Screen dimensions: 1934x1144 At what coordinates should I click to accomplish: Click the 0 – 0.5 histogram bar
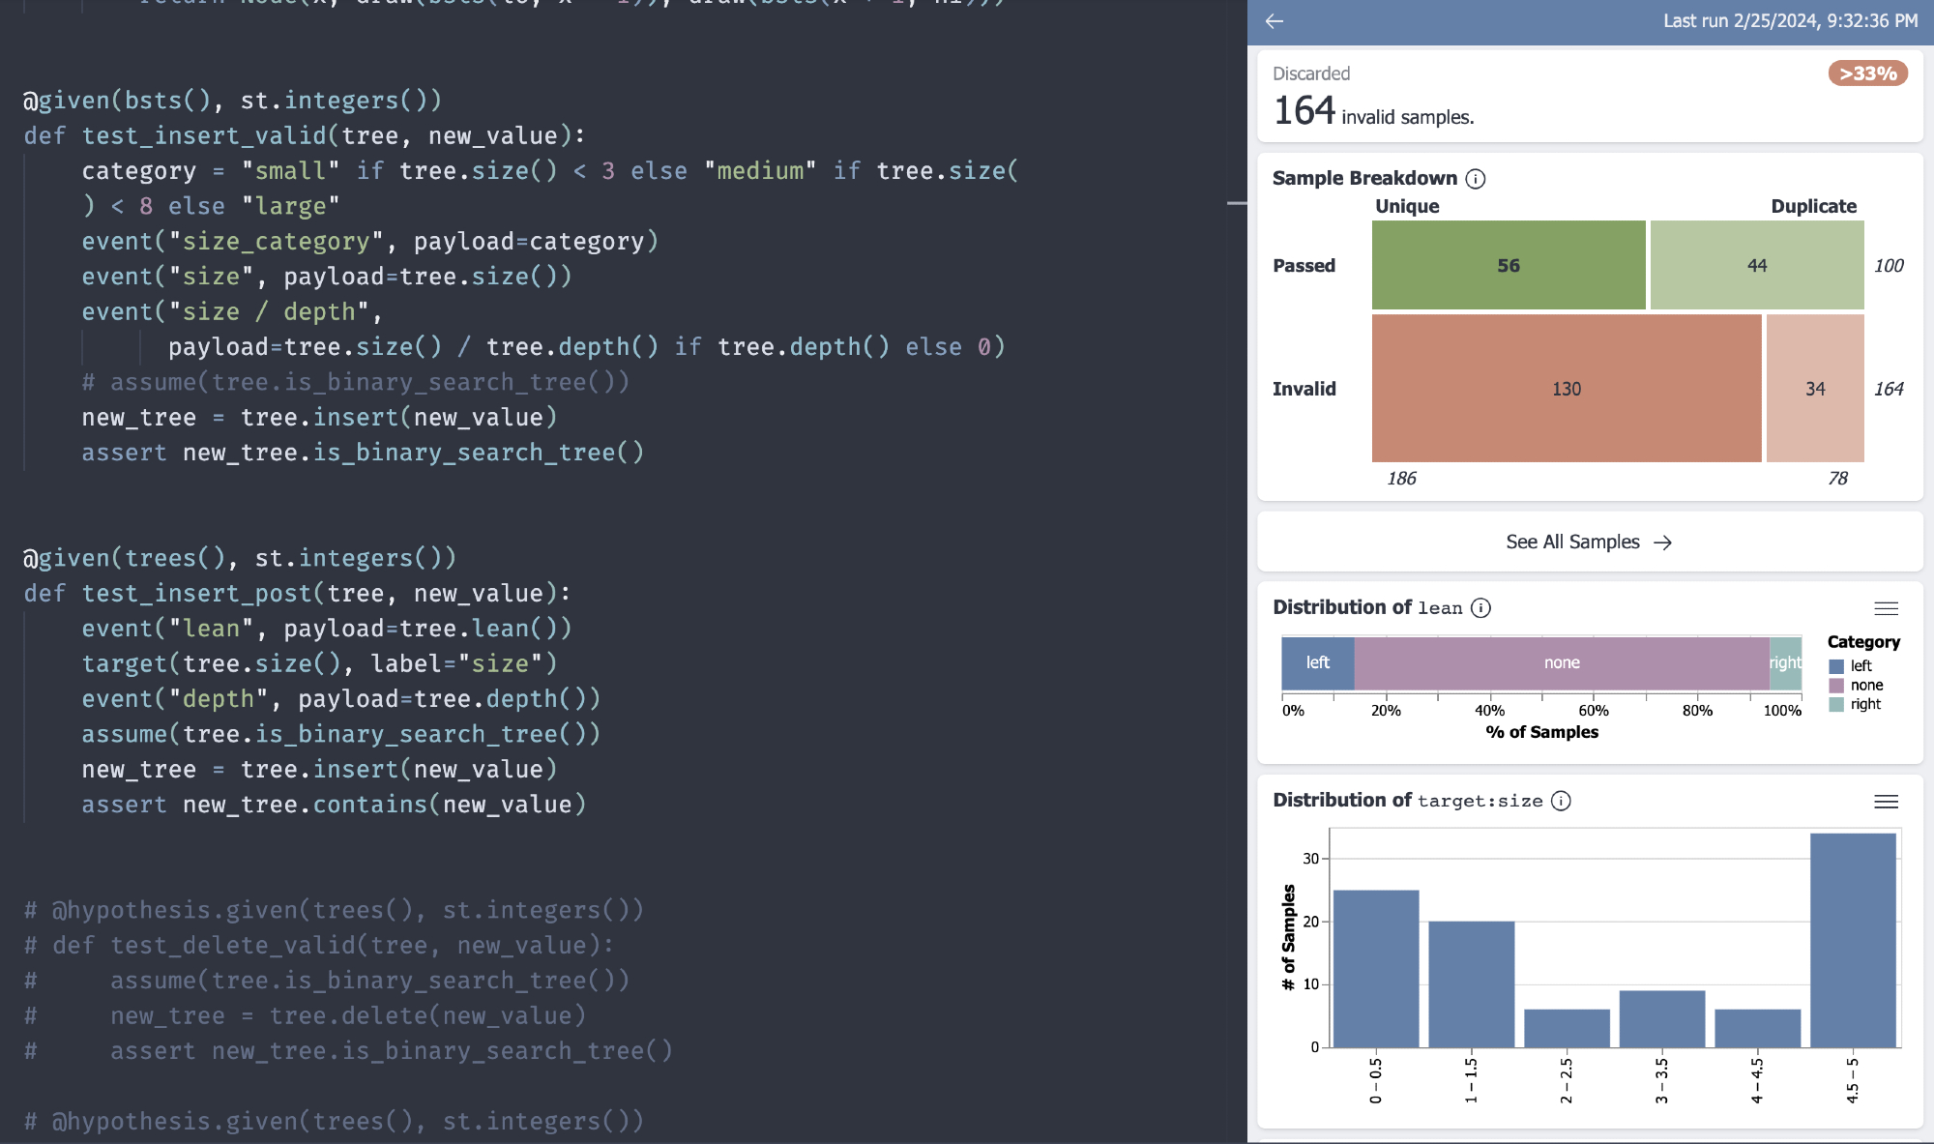pos(1375,968)
